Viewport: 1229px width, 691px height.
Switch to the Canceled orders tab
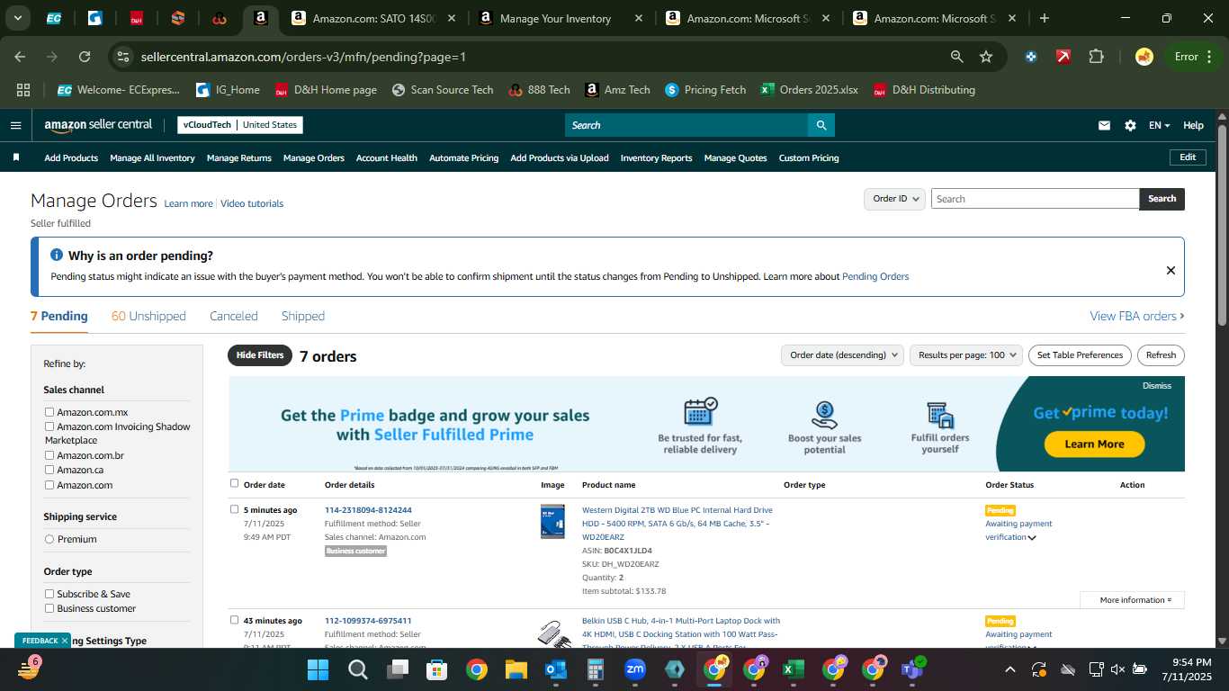(234, 316)
